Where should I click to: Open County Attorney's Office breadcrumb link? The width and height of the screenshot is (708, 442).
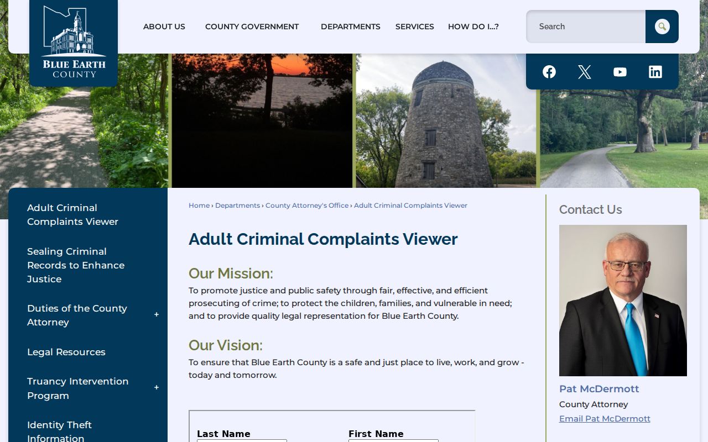click(x=307, y=206)
